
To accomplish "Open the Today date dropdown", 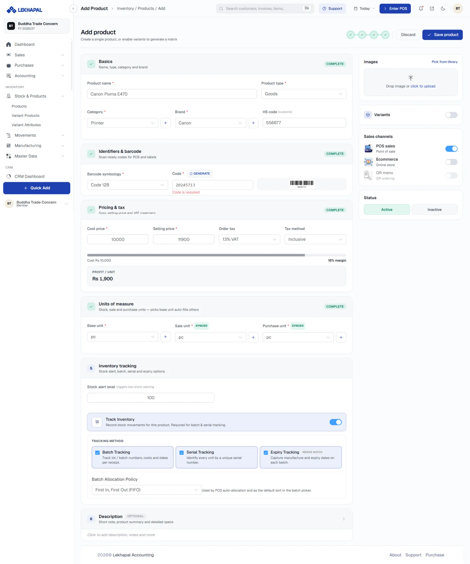I will pyautogui.click(x=364, y=9).
